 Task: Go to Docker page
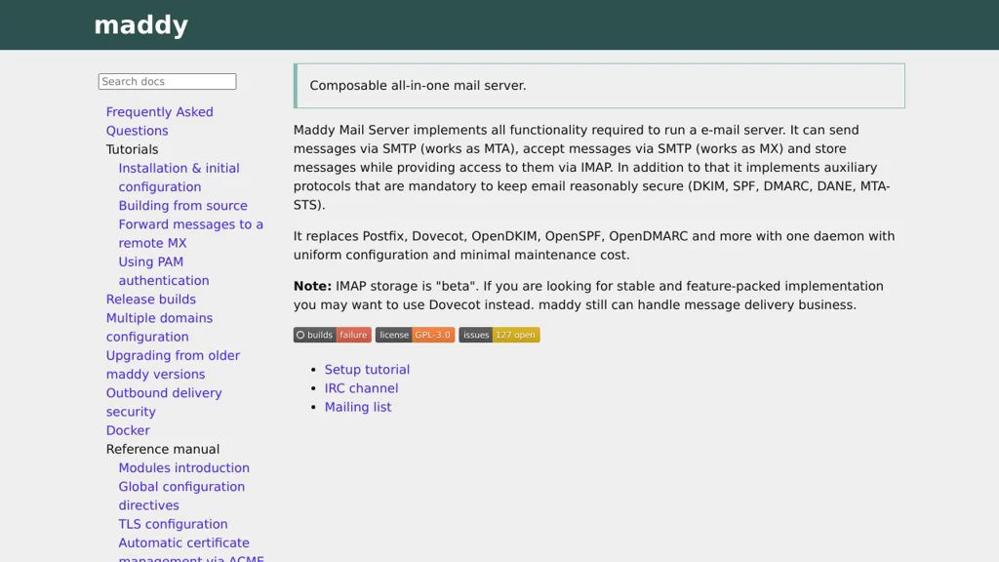point(128,430)
